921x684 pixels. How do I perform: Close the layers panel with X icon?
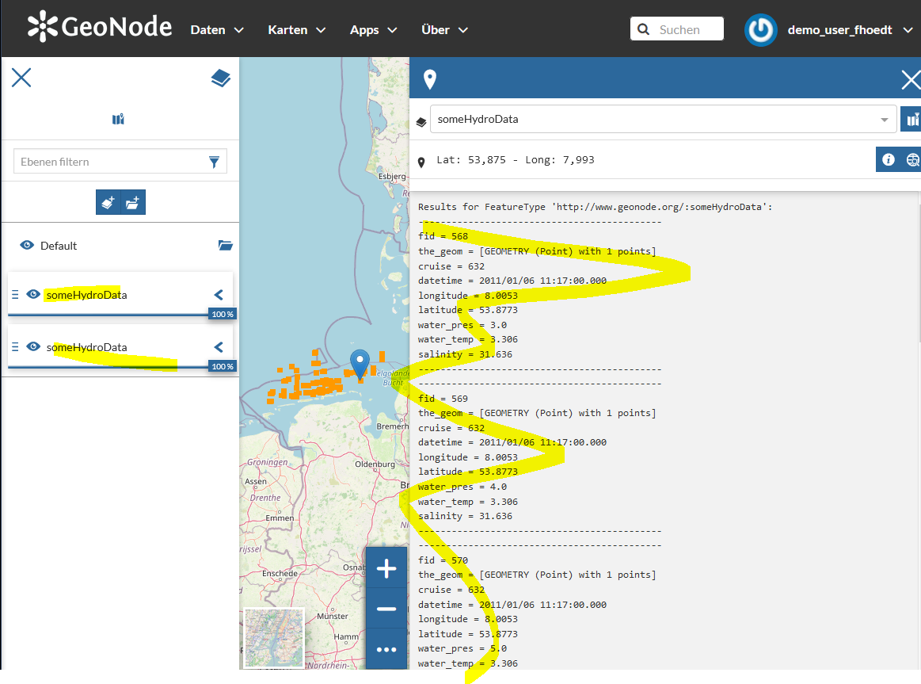[21, 78]
